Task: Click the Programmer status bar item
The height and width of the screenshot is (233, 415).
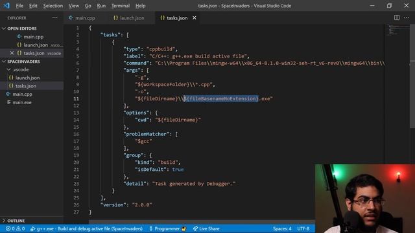Action: (x=167, y=228)
